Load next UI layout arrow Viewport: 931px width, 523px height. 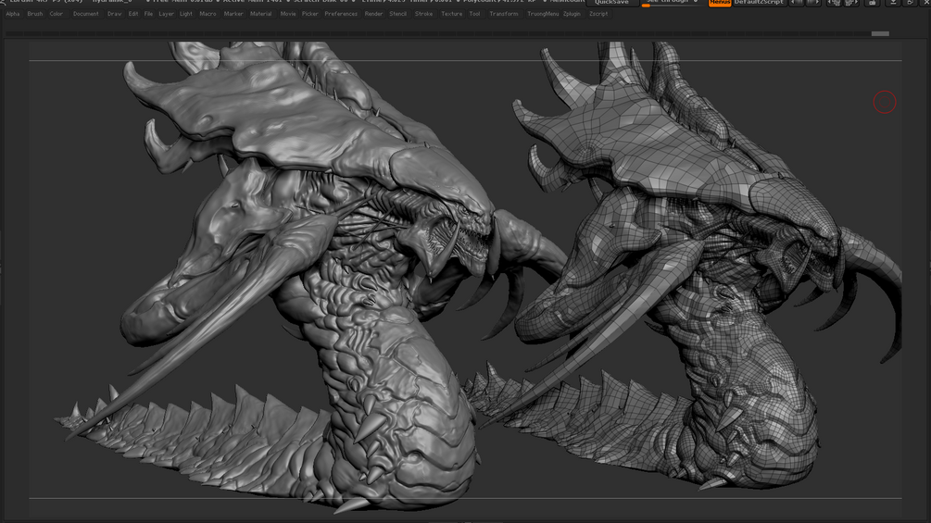pos(814,3)
